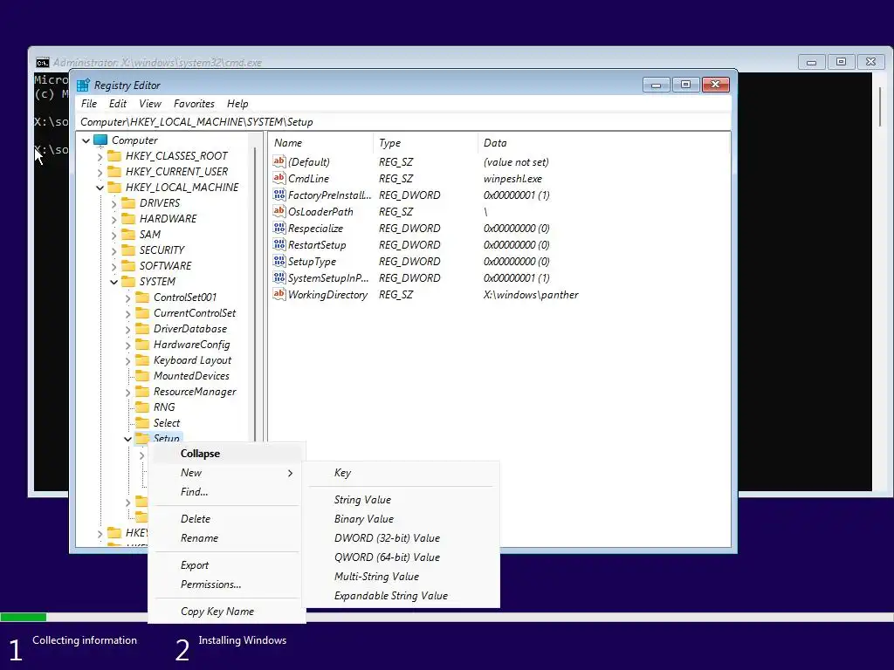Choose Rename in the context menu

click(227, 537)
